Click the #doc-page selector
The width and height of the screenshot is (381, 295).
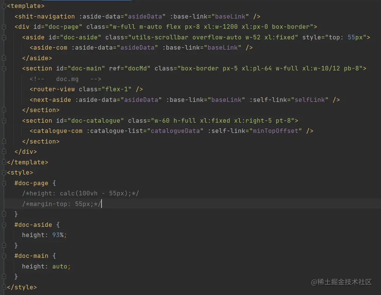(x=31, y=183)
